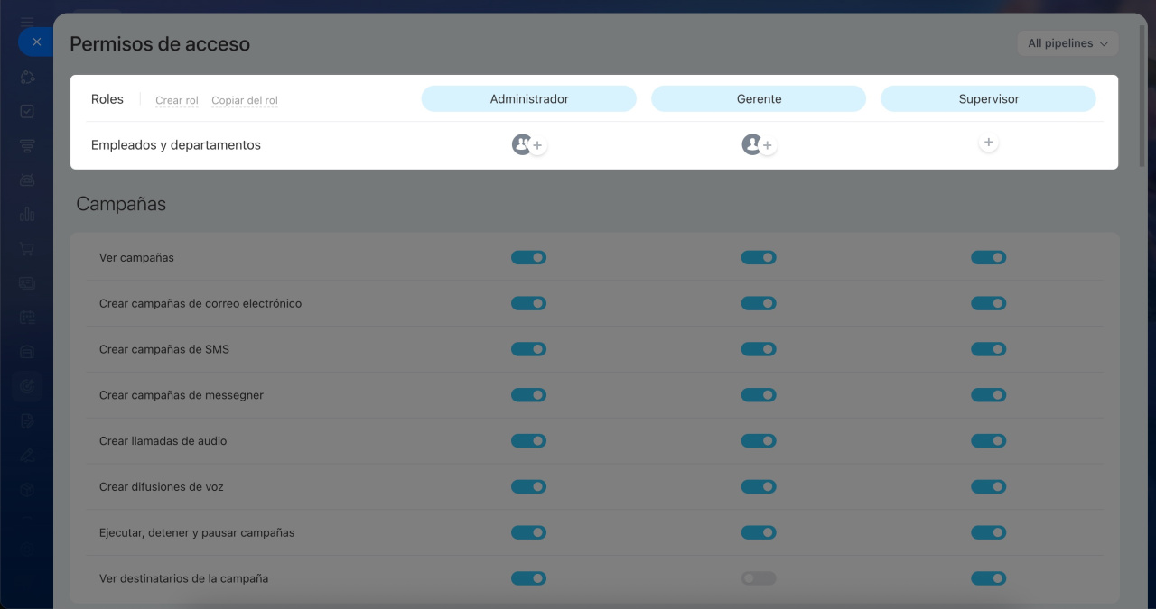Toggle Ver campañas for Supervisor
Viewport: 1156px width, 609px height.
[989, 257]
